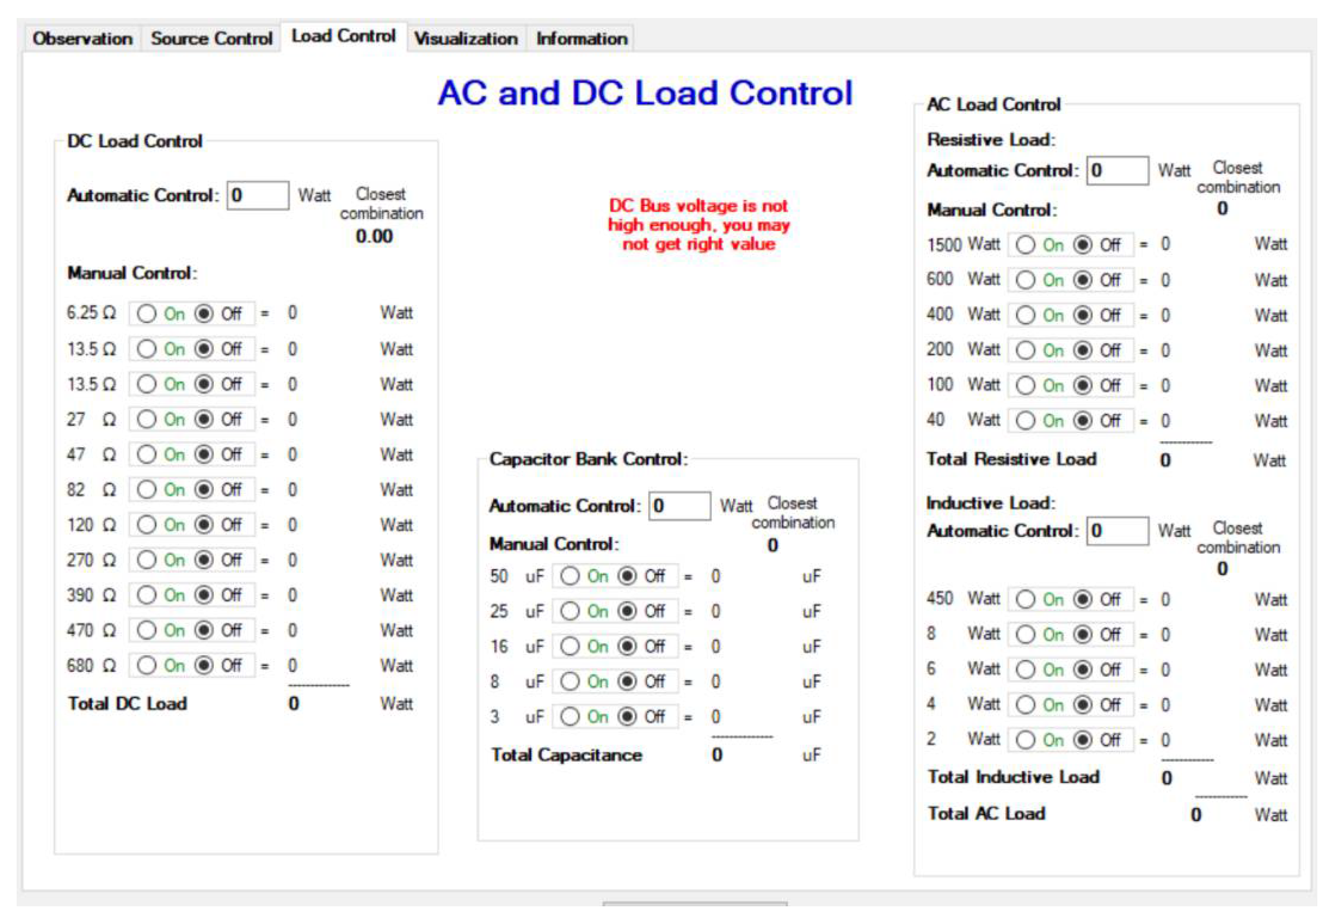Image resolution: width=1341 pixels, height=919 pixels.
Task: Set the 120 Ω DC load to Off
Action: [204, 525]
